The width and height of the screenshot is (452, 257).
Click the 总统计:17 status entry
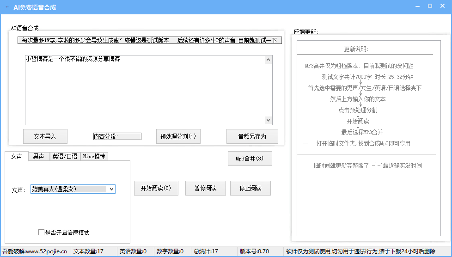(x=206, y=251)
